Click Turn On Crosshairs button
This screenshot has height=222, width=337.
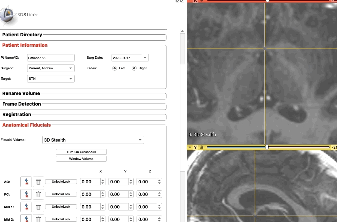click(x=81, y=152)
